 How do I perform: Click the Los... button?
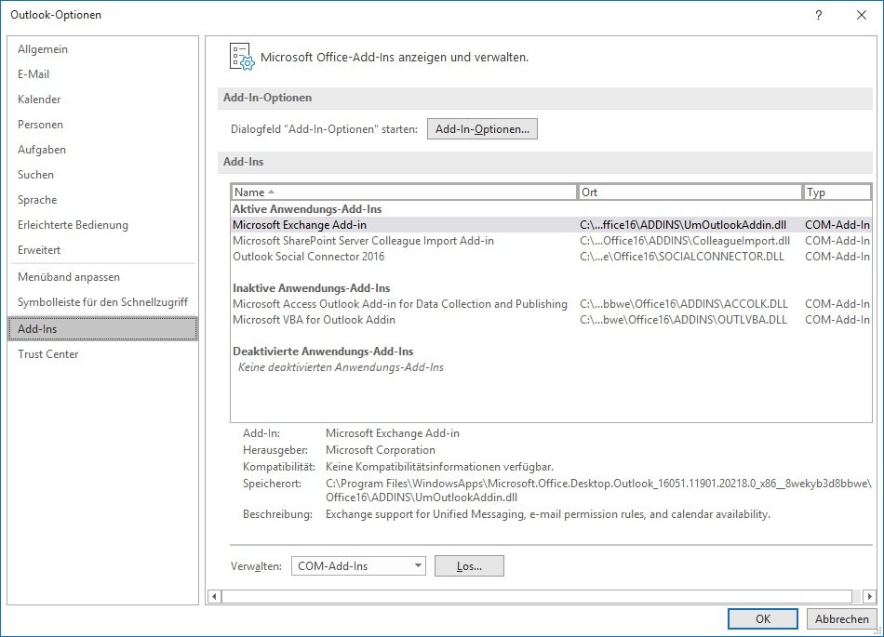[x=469, y=566]
